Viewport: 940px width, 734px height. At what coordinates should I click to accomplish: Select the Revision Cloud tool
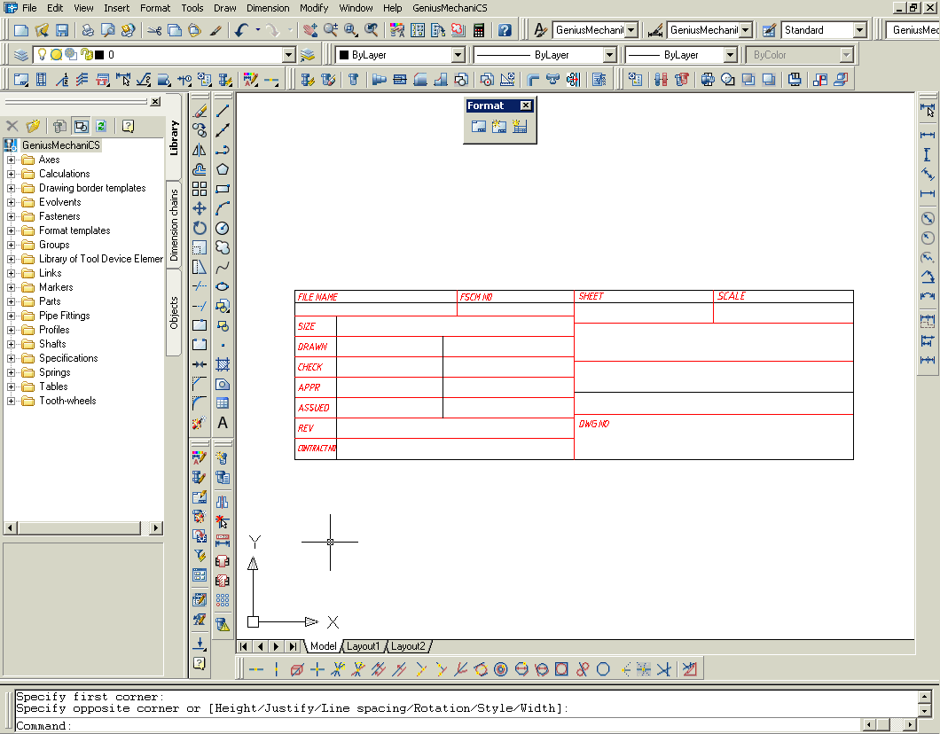pyautogui.click(x=223, y=247)
